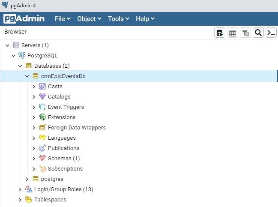This screenshot has width=278, height=207.
Task: Select the "Databases (2)" label
Action: tap(52, 66)
